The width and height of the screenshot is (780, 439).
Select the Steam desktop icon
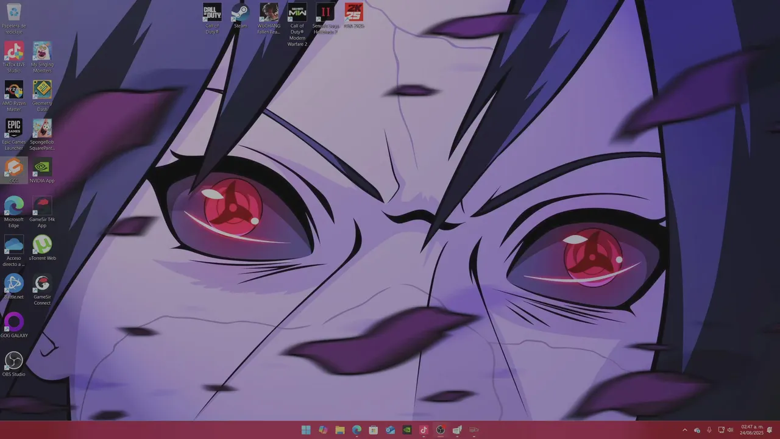pos(240,16)
